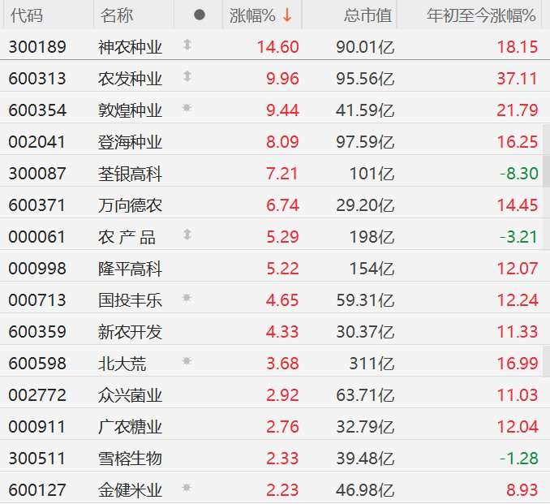The image size is (550, 504).
Task: Click the star icon beside 国投丰乐
Action: click(x=187, y=298)
